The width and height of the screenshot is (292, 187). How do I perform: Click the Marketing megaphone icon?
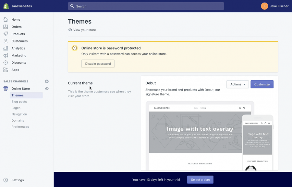(6, 55)
